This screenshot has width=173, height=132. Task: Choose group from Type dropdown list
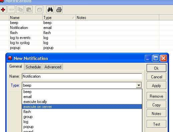point(82,117)
